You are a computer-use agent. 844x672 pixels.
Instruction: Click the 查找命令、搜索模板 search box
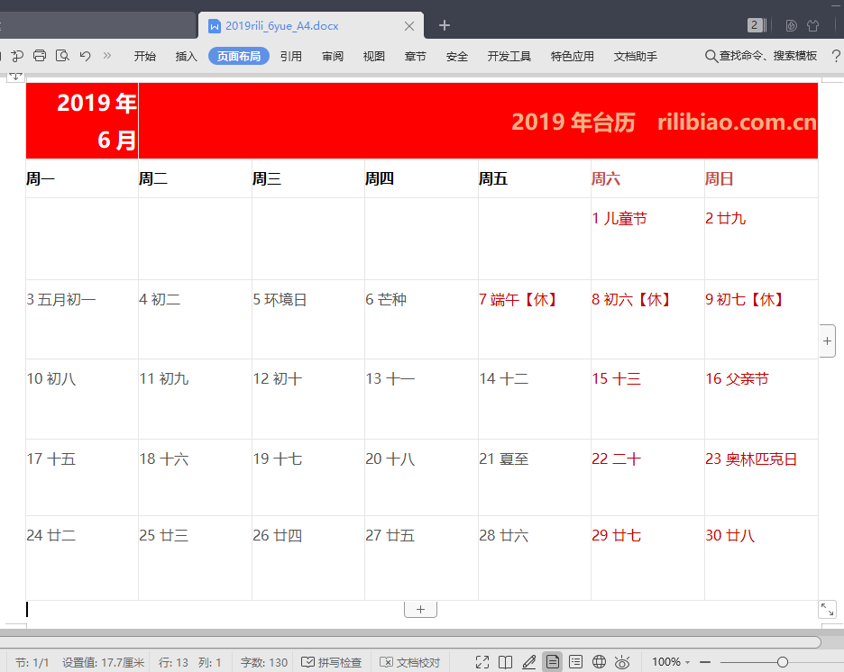tap(768, 55)
